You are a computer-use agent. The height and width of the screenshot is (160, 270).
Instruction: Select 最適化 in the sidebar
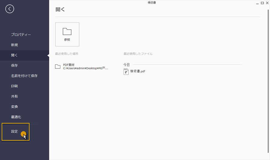(16, 117)
